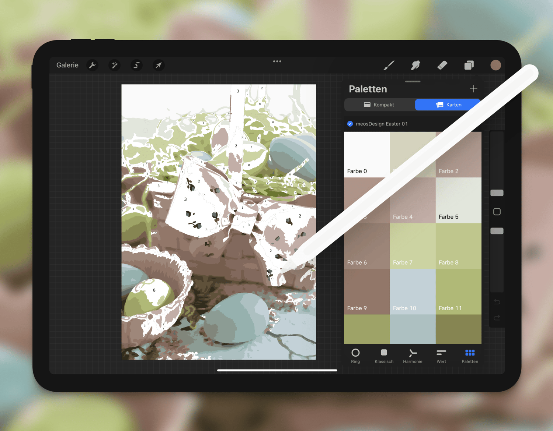The image size is (553, 431).
Task: Select the Farbe 0 white swatch
Action: click(367, 155)
